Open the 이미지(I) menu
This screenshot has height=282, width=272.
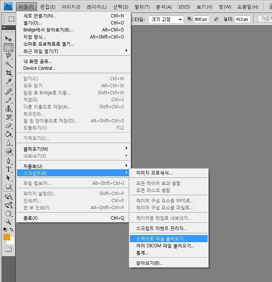(71, 7)
